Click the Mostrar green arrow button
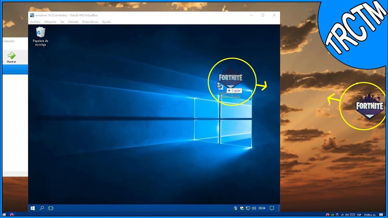The image size is (388, 218). (12, 57)
